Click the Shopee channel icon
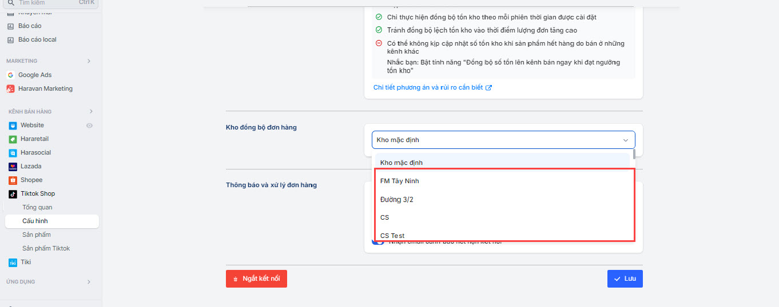The image size is (779, 307). coord(13,180)
